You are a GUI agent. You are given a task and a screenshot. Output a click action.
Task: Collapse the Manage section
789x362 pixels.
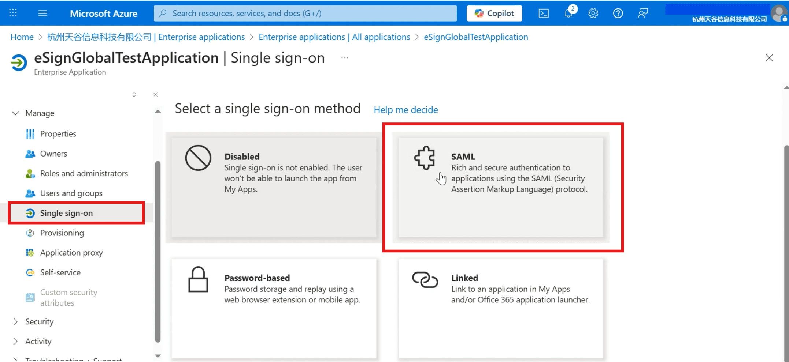(33, 113)
